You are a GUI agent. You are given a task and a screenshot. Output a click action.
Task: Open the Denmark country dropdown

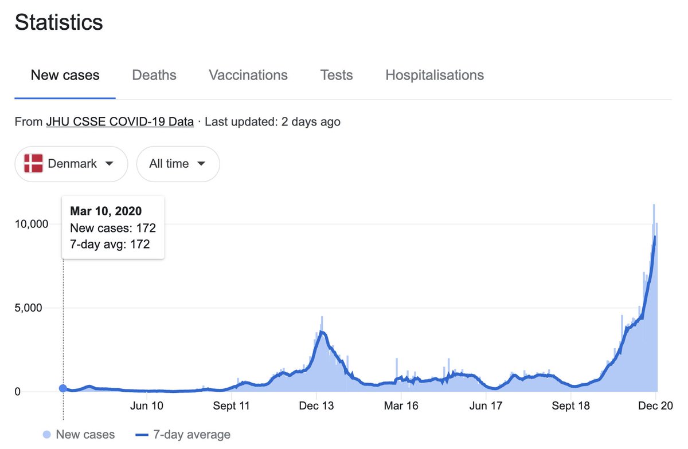point(71,164)
